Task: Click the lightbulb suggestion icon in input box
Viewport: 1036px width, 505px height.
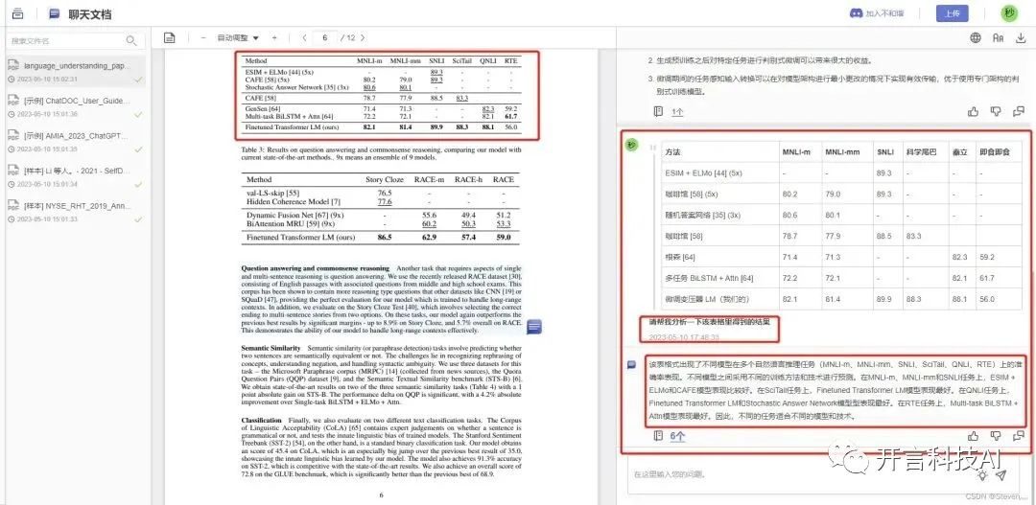Action: 983,474
